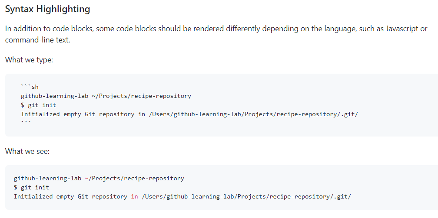Click the red 'in' keyword in the rendered output
The width and height of the screenshot is (438, 218).
[134, 196]
